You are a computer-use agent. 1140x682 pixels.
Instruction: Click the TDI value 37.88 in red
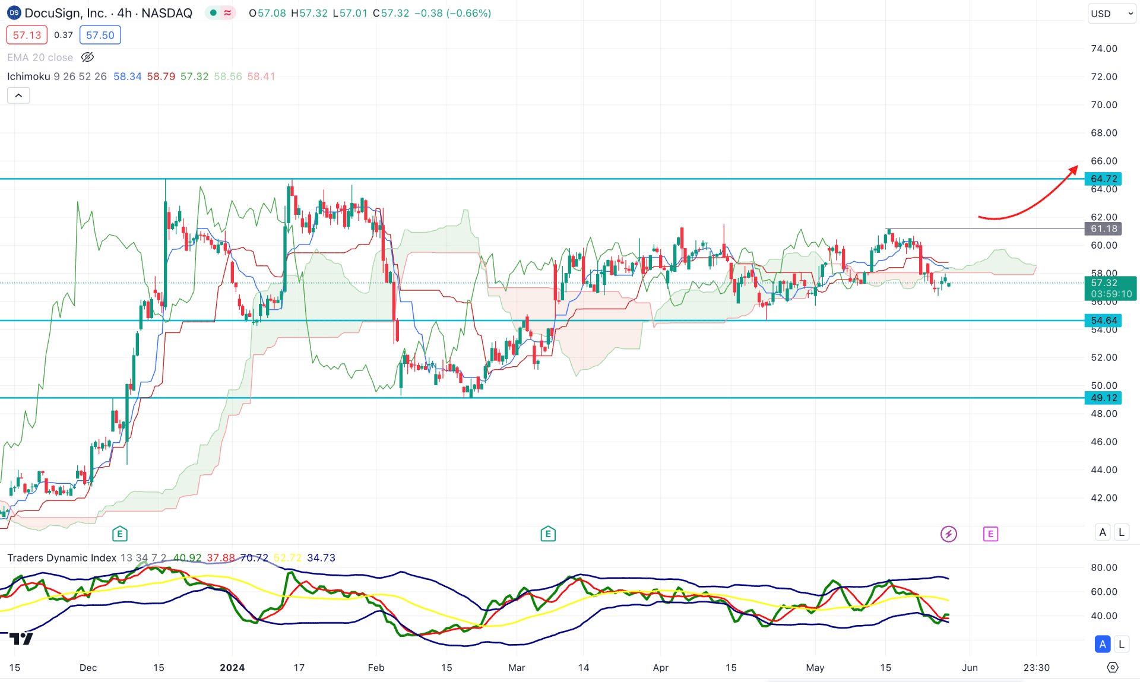(221, 558)
